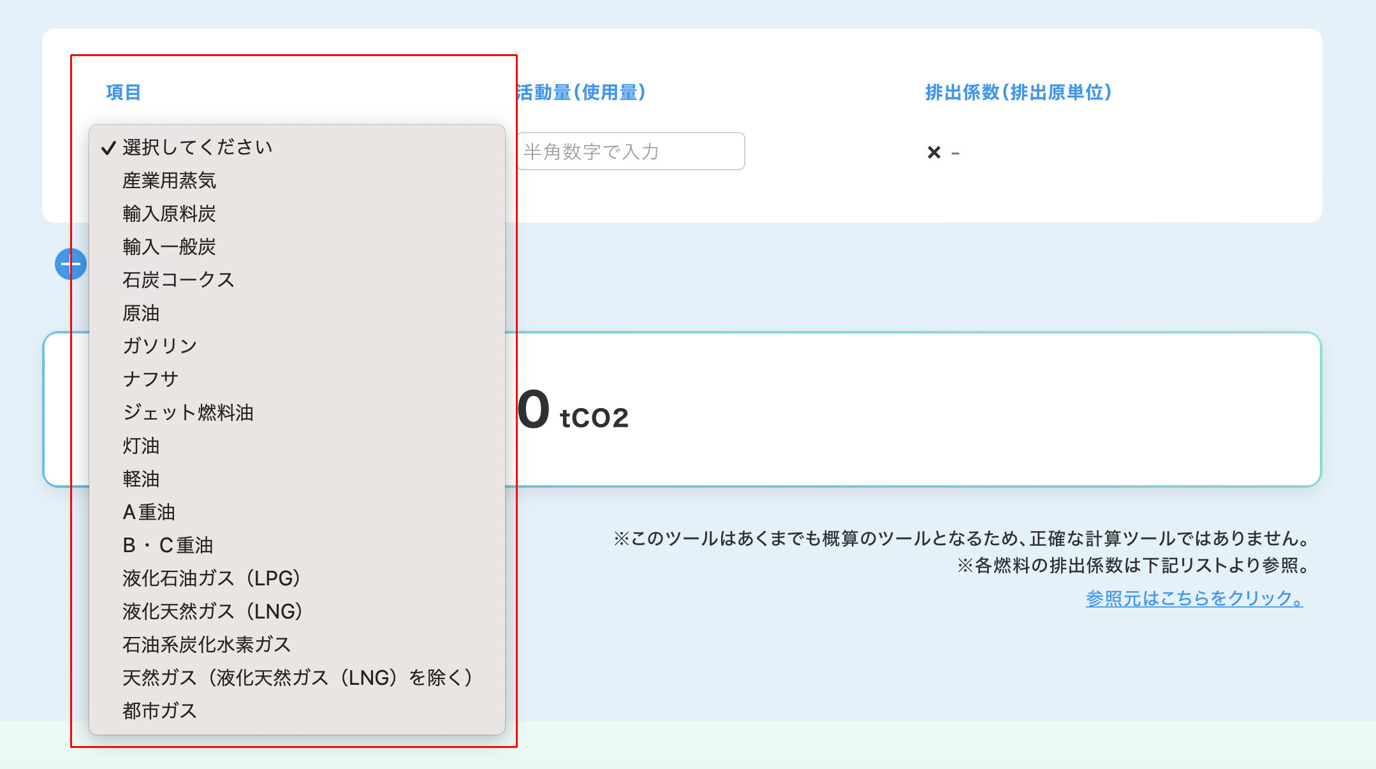Select A重油 from the dropdown
This screenshot has height=769, width=1376.
[149, 512]
